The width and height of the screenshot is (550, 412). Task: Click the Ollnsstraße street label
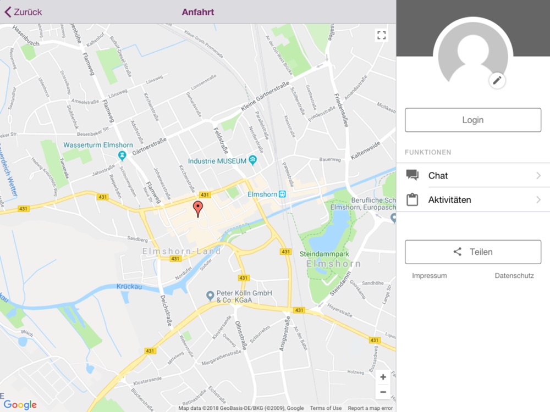241,336
